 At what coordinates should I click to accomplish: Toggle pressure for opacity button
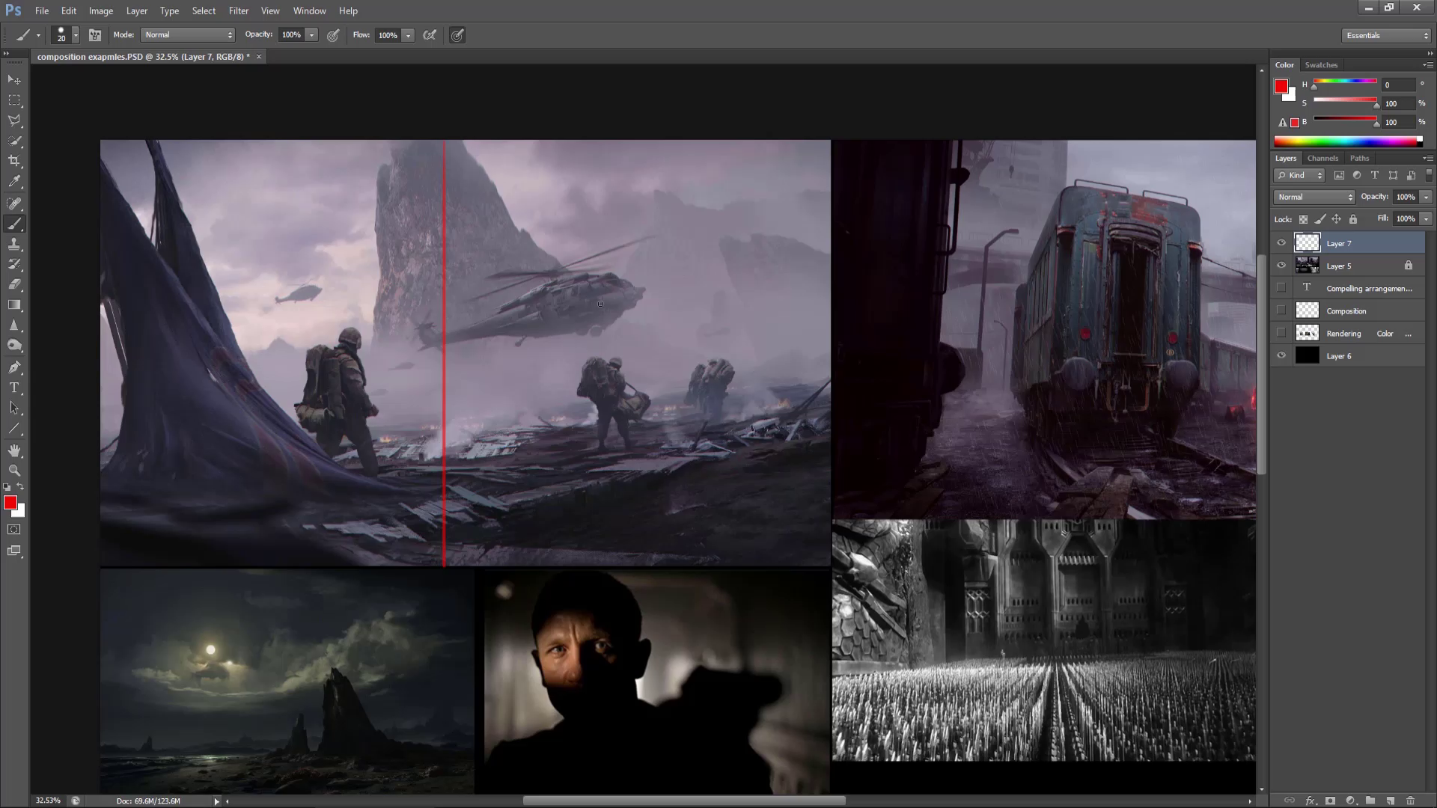pyautogui.click(x=333, y=35)
